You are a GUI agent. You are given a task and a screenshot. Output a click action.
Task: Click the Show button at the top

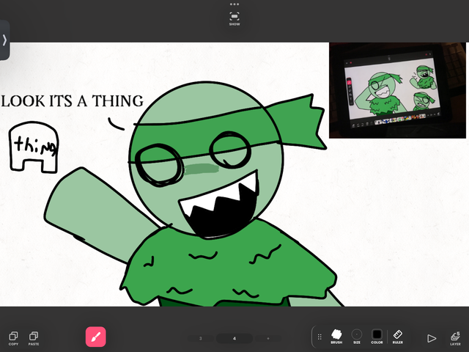(x=234, y=18)
